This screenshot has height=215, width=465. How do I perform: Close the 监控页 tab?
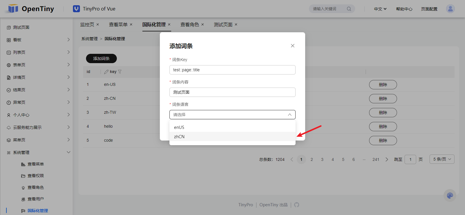pos(98,24)
